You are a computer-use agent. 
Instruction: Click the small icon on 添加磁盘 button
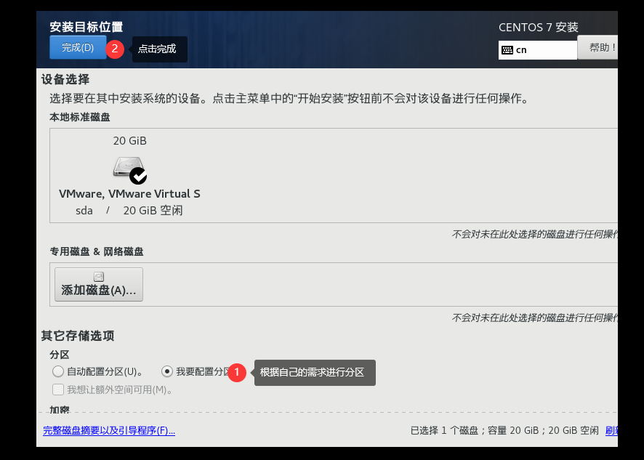99,277
